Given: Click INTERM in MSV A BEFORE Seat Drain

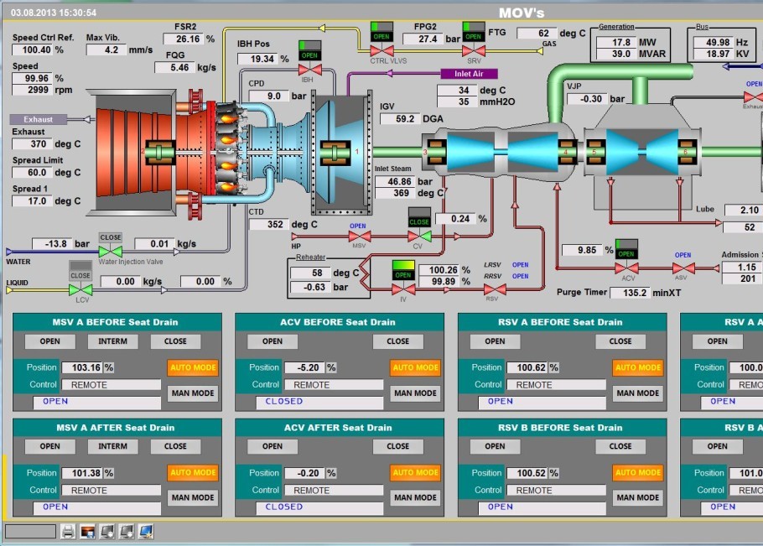Looking at the screenshot, I should point(113,341).
